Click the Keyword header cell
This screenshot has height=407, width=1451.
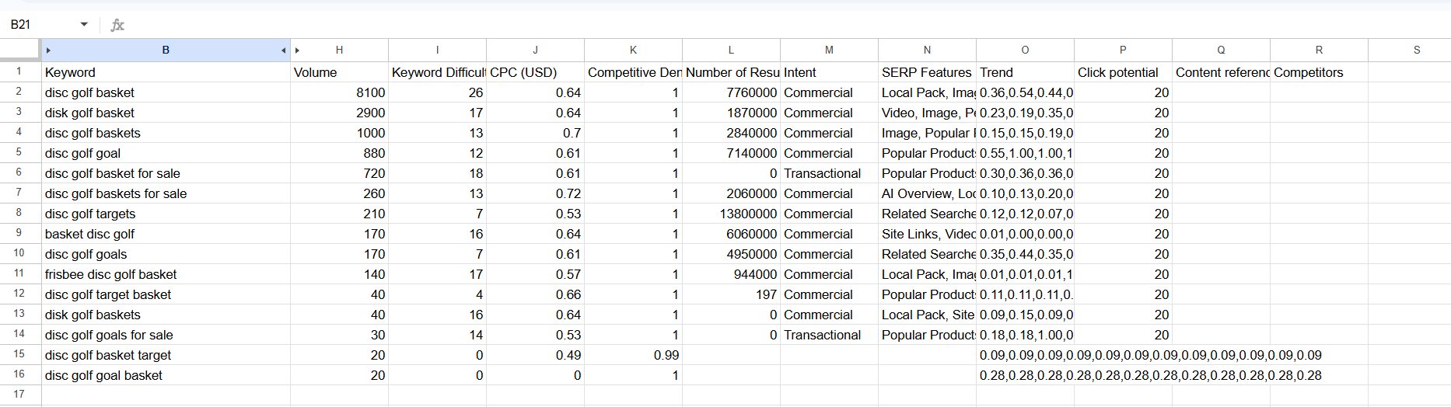pos(166,72)
